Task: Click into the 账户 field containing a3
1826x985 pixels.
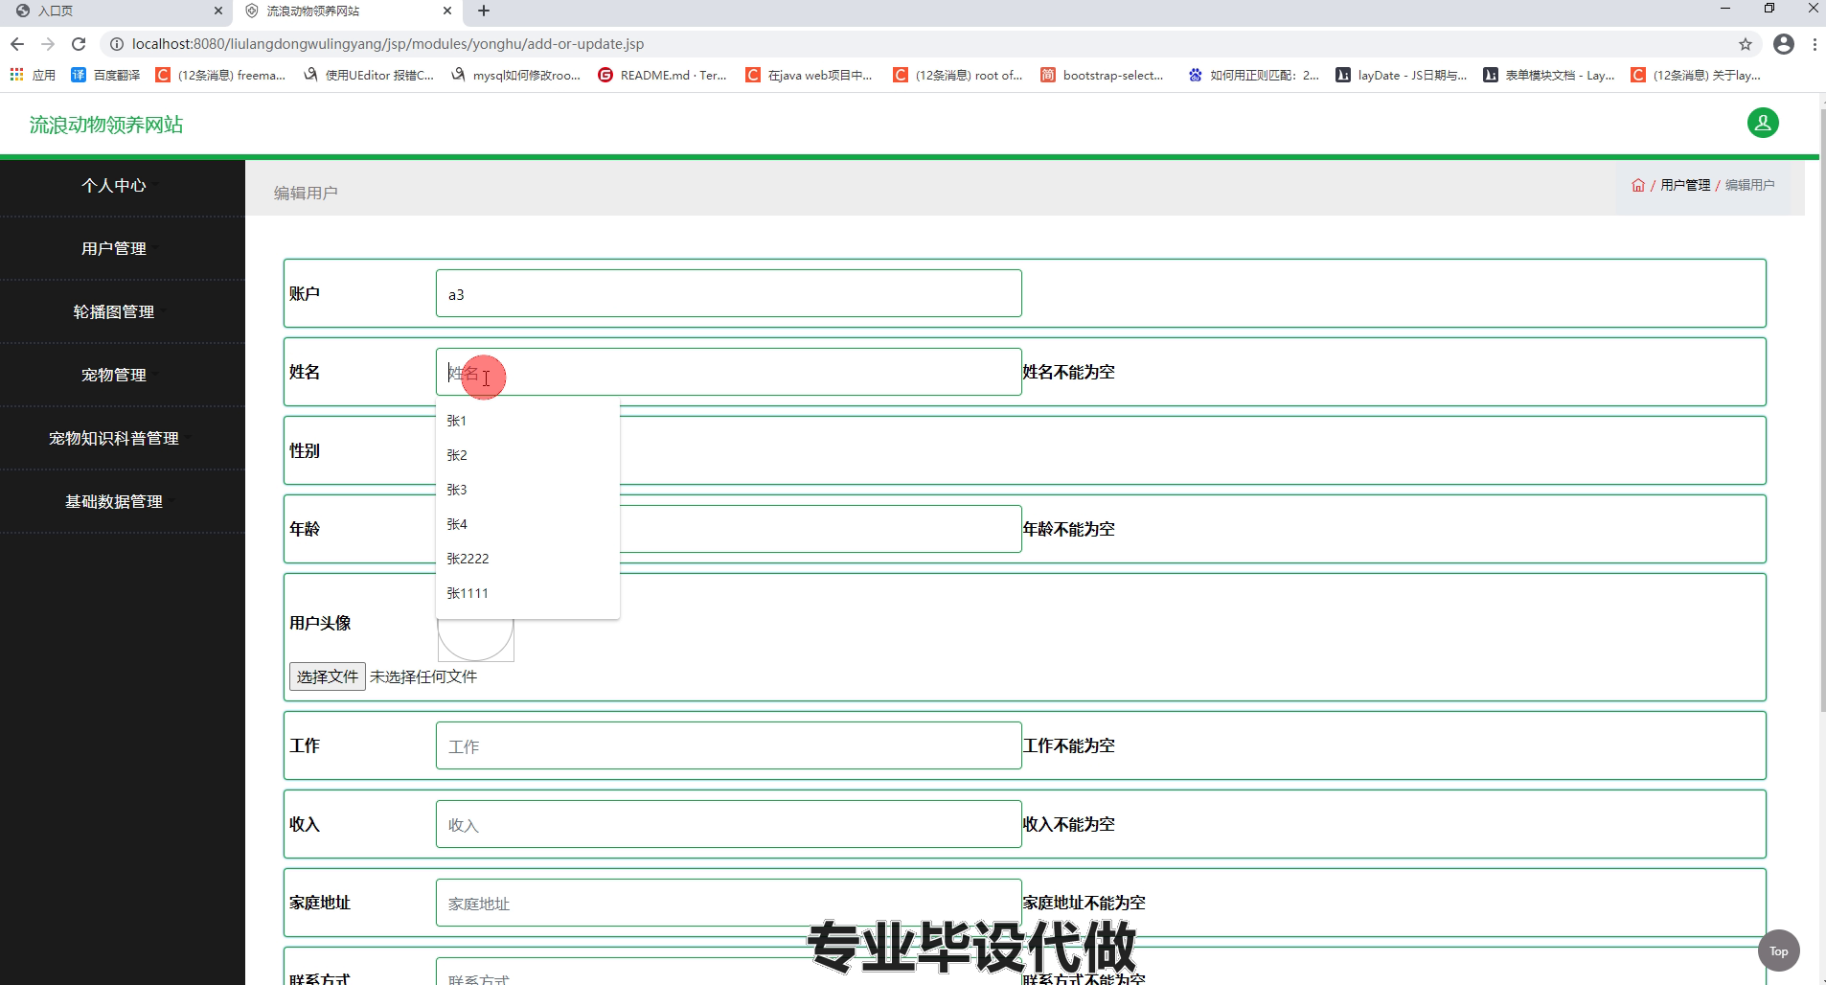Action: click(728, 293)
